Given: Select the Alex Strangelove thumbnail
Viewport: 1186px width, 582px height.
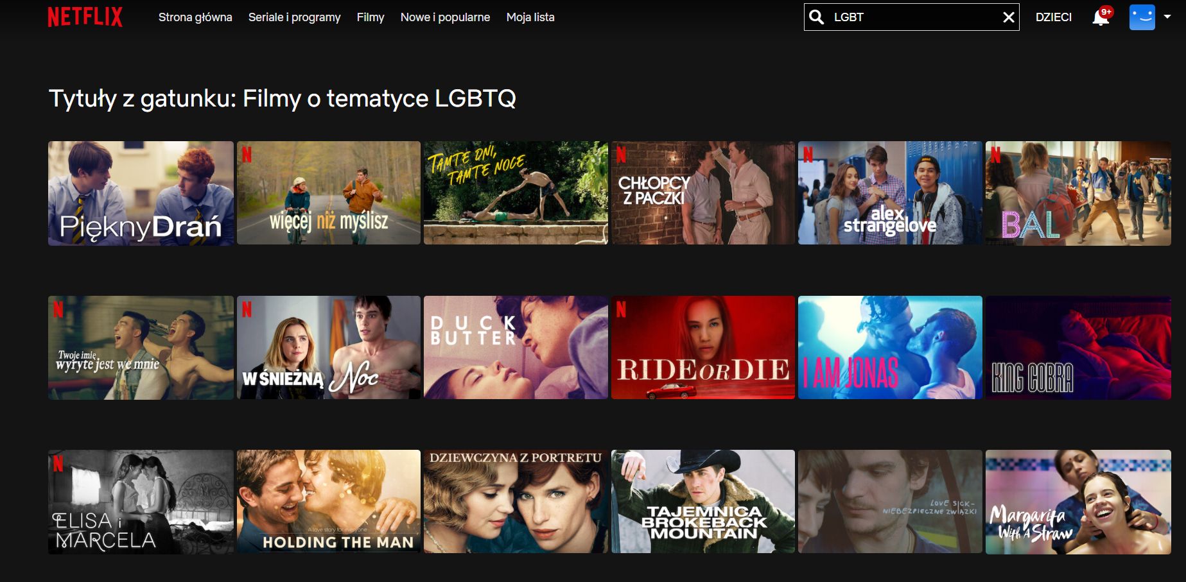Looking at the screenshot, I should click(x=890, y=193).
